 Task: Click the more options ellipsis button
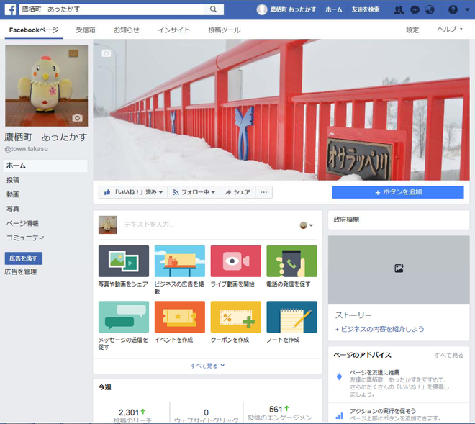pos(264,192)
